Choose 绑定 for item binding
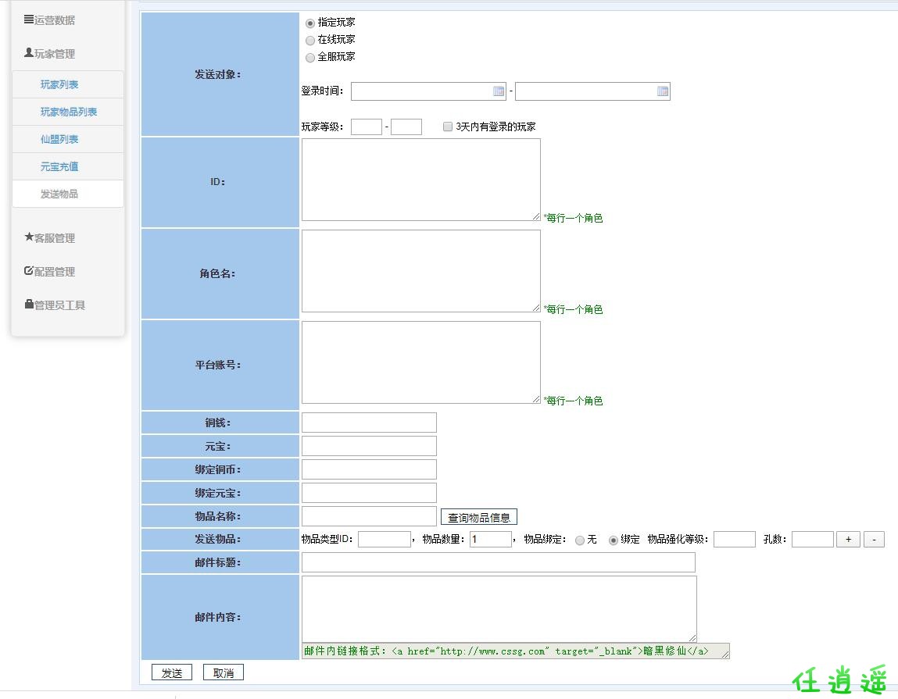Image resolution: width=898 pixels, height=699 pixels. (x=613, y=540)
